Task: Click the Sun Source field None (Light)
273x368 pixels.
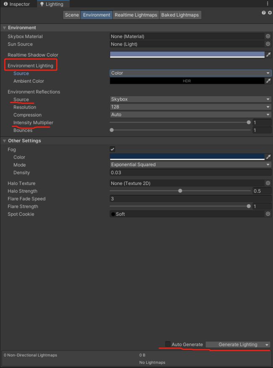Action: click(187, 44)
